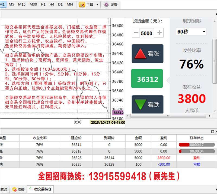Toggle the M5 timeframe button
217x194 pixels.
(x=11, y=4)
